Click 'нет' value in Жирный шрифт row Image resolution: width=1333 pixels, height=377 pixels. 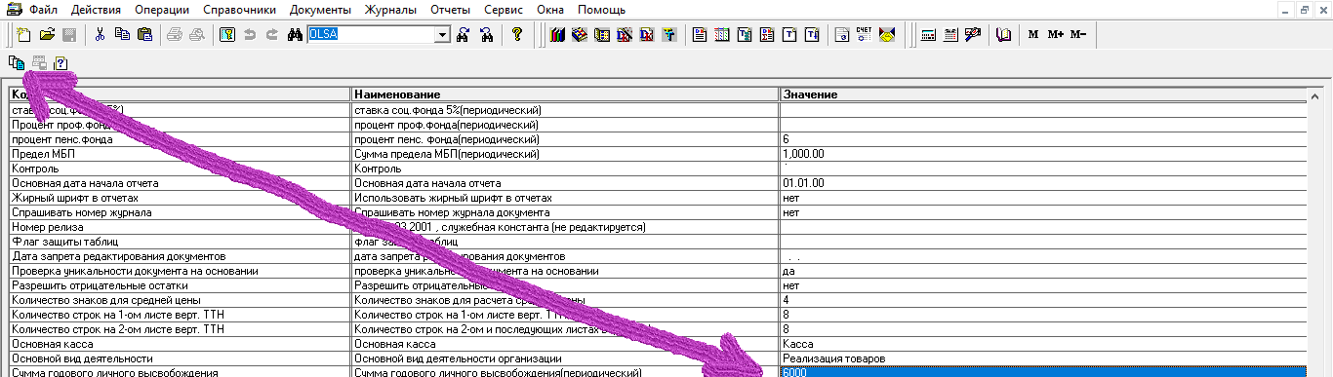point(1042,198)
